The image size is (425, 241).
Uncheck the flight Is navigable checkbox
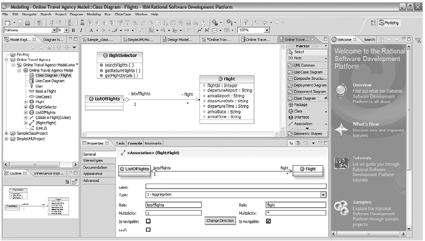(x=268, y=221)
